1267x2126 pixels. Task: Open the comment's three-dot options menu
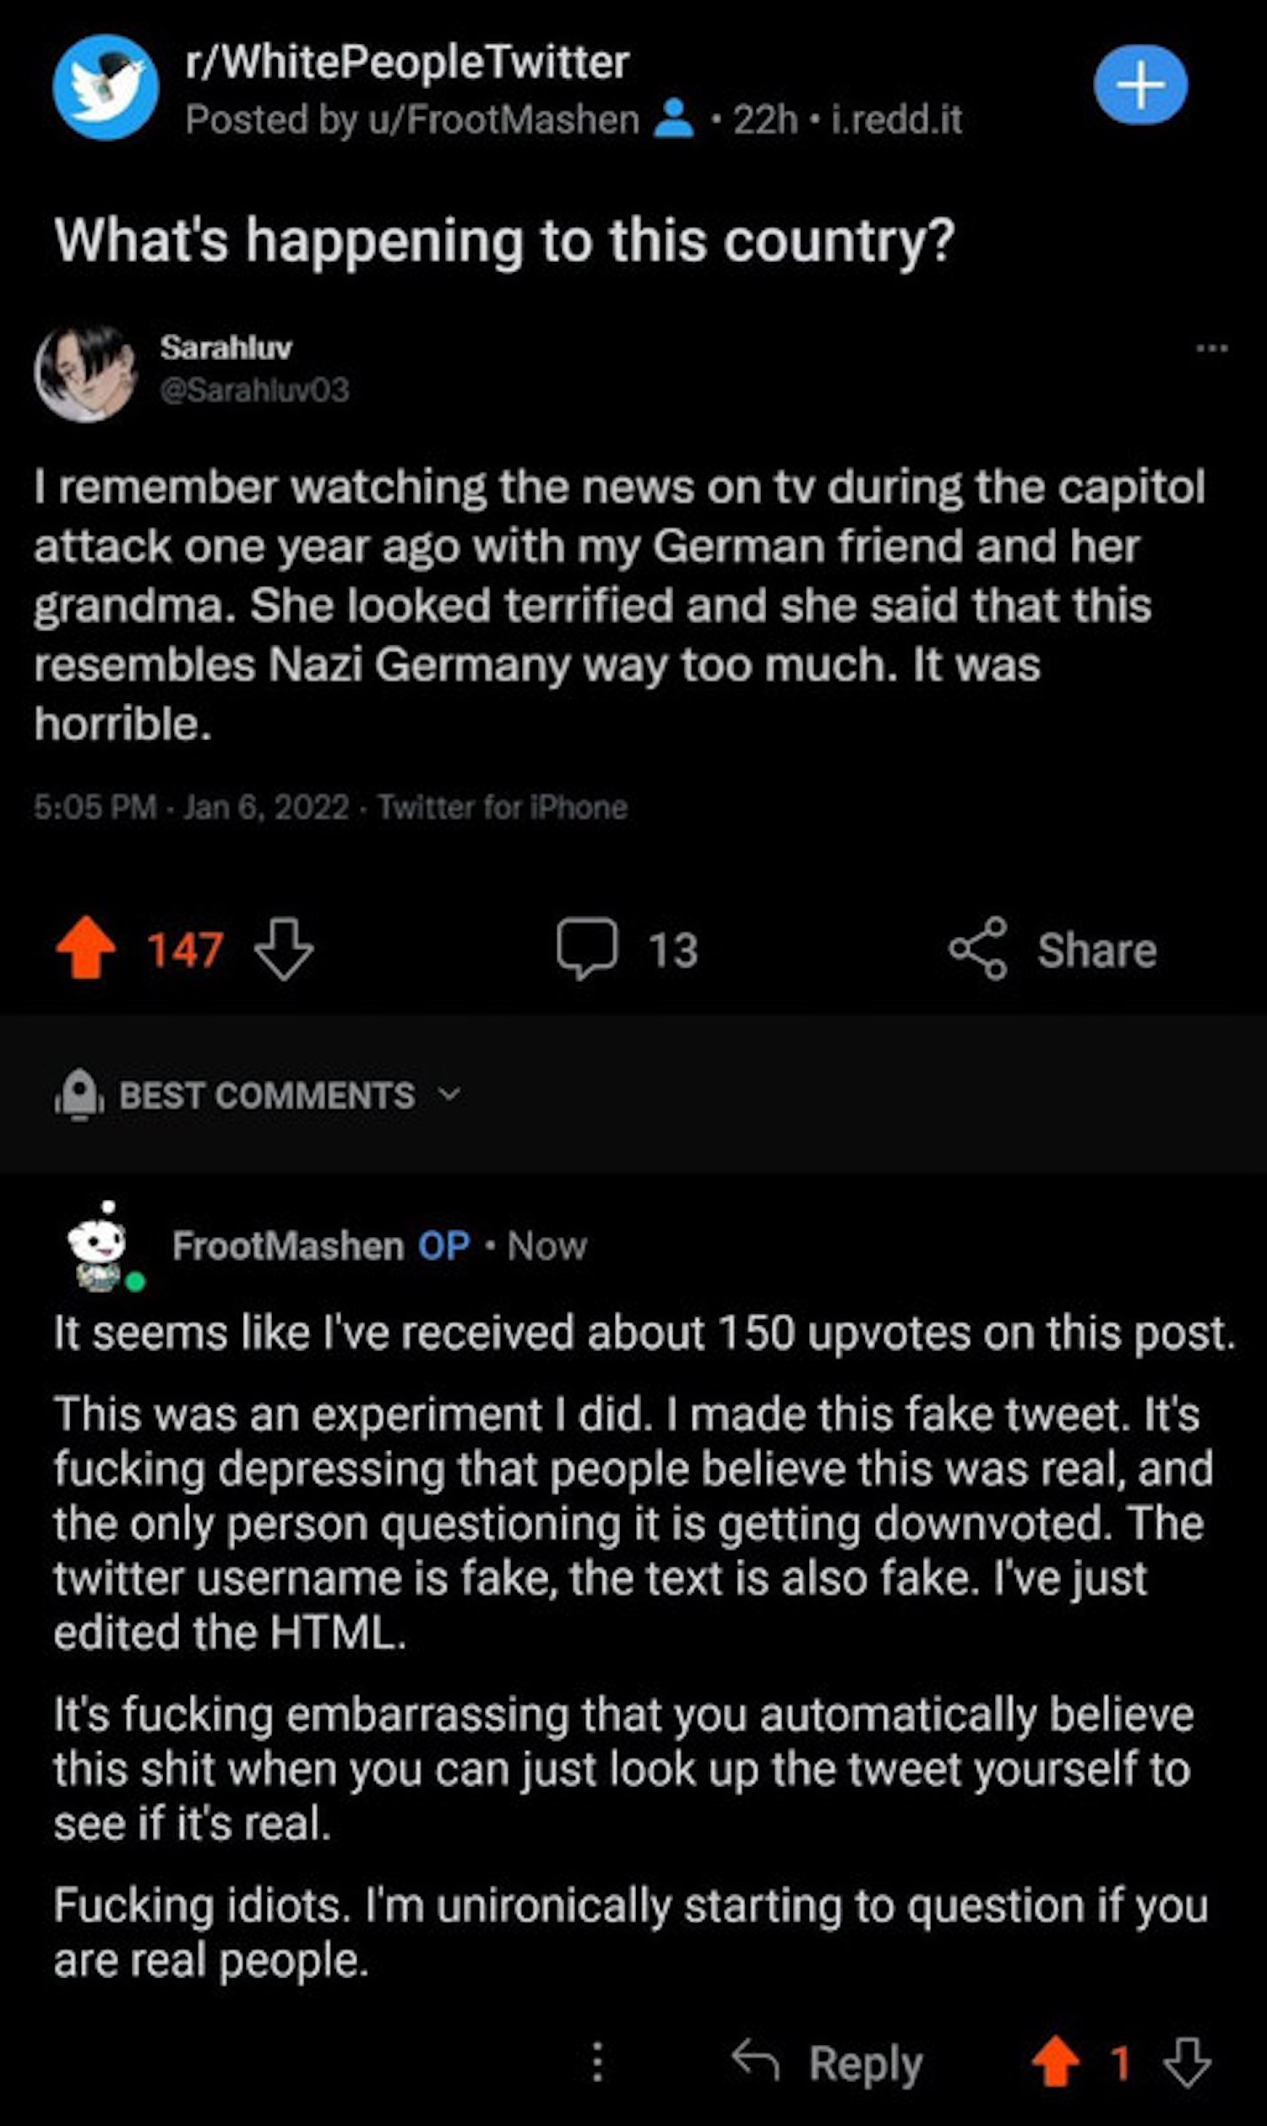(598, 2062)
